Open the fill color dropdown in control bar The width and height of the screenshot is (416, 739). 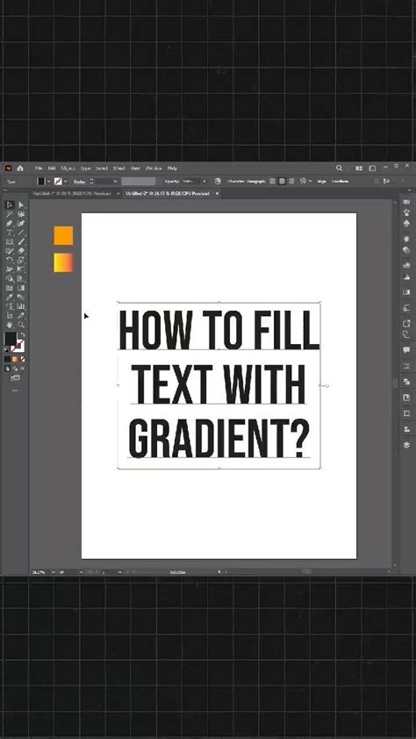(x=48, y=182)
